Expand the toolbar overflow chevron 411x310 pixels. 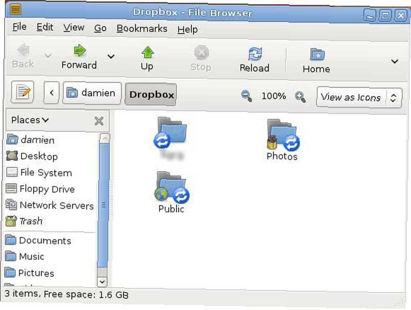395,61
